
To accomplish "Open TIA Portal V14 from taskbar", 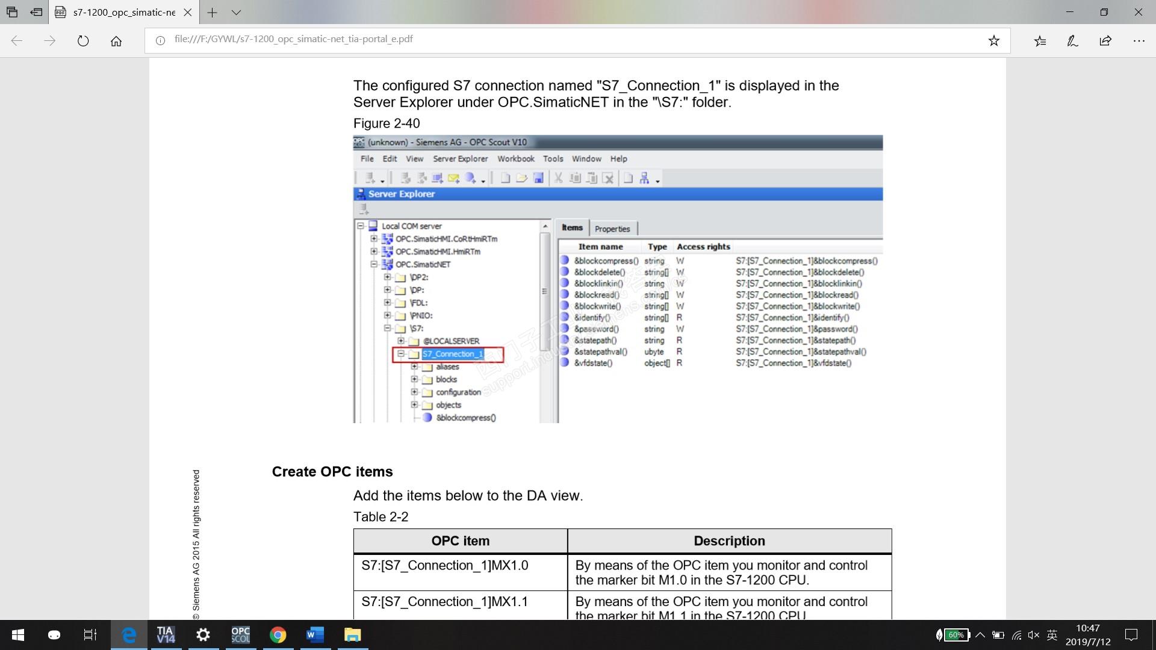I will 166,635.
